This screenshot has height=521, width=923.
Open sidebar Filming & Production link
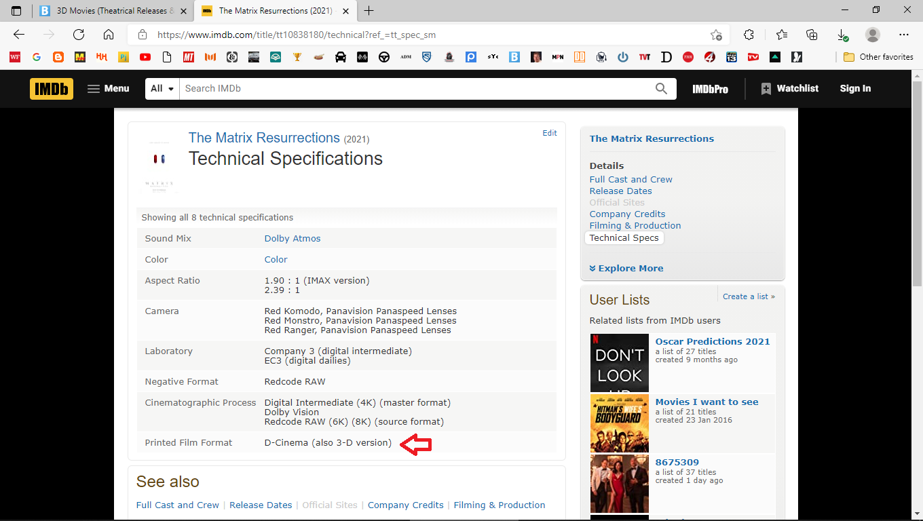[x=635, y=225]
